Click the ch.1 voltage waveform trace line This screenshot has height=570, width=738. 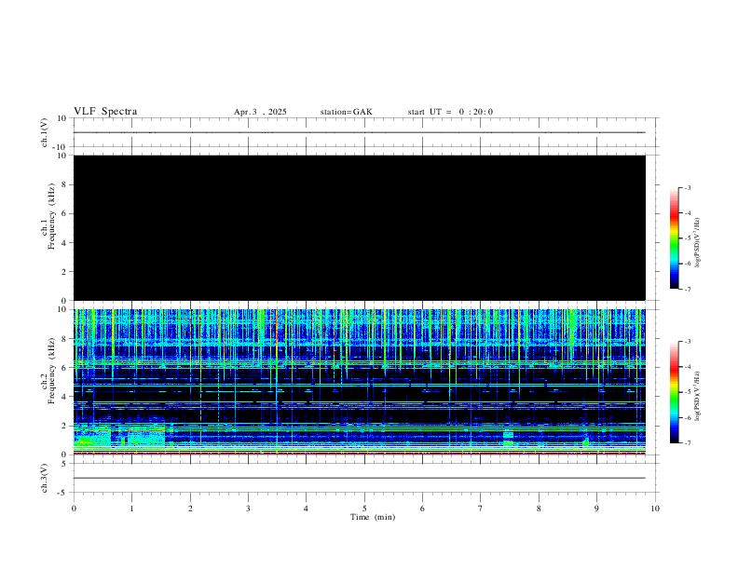point(360,132)
